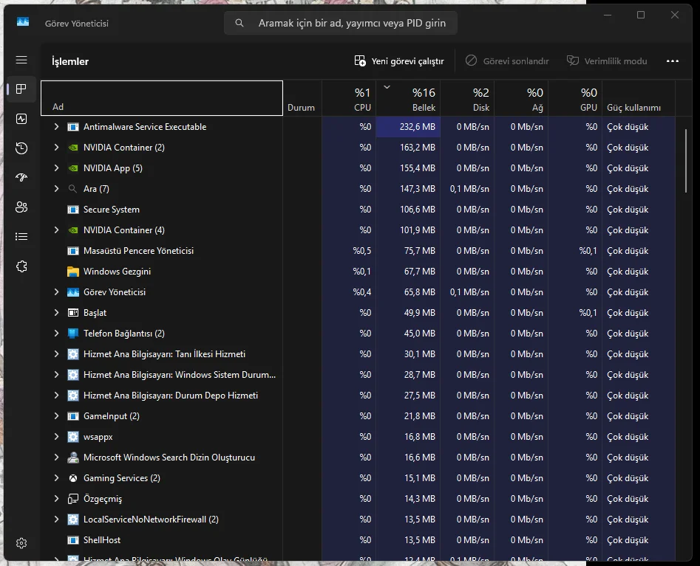Viewport: 700px width, 566px height.
Task: Expand the Telefon Bağlantısı (2) group
Action: pos(56,334)
